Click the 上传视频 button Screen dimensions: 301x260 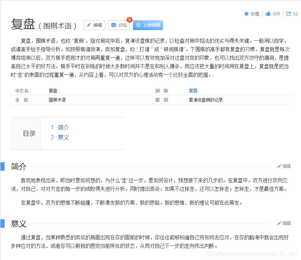pyautogui.click(x=148, y=25)
